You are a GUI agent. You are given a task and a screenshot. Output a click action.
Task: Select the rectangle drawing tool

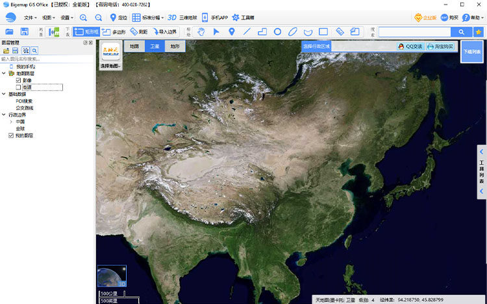coord(323,32)
